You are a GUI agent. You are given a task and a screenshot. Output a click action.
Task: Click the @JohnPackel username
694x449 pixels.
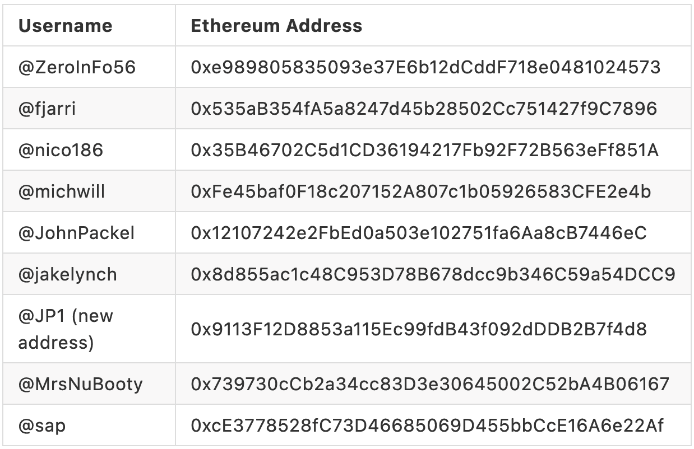[x=76, y=233]
